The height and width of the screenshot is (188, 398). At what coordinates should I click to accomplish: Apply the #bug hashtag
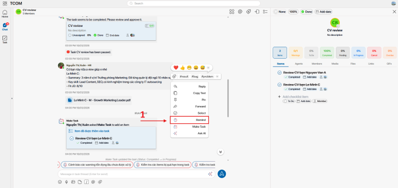click(195, 77)
